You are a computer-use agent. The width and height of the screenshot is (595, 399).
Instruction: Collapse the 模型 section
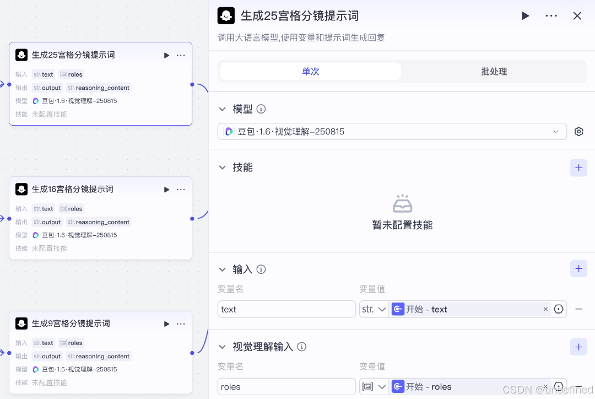tap(223, 109)
